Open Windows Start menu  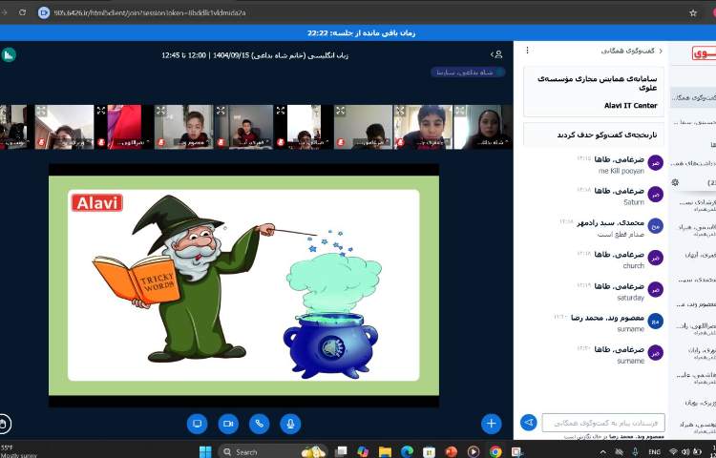203,451
